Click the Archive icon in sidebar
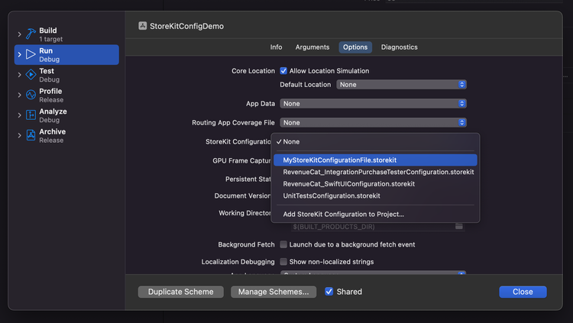Image resolution: width=573 pixels, height=323 pixels. click(x=31, y=135)
